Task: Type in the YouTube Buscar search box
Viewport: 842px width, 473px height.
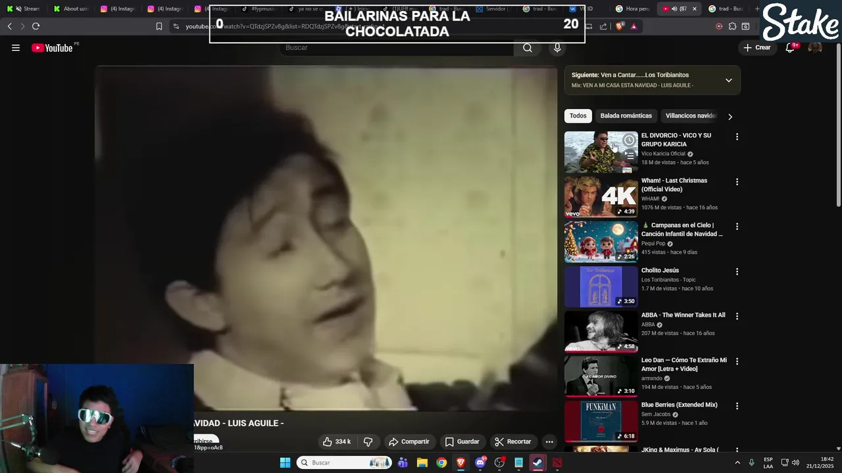Action: (x=397, y=47)
